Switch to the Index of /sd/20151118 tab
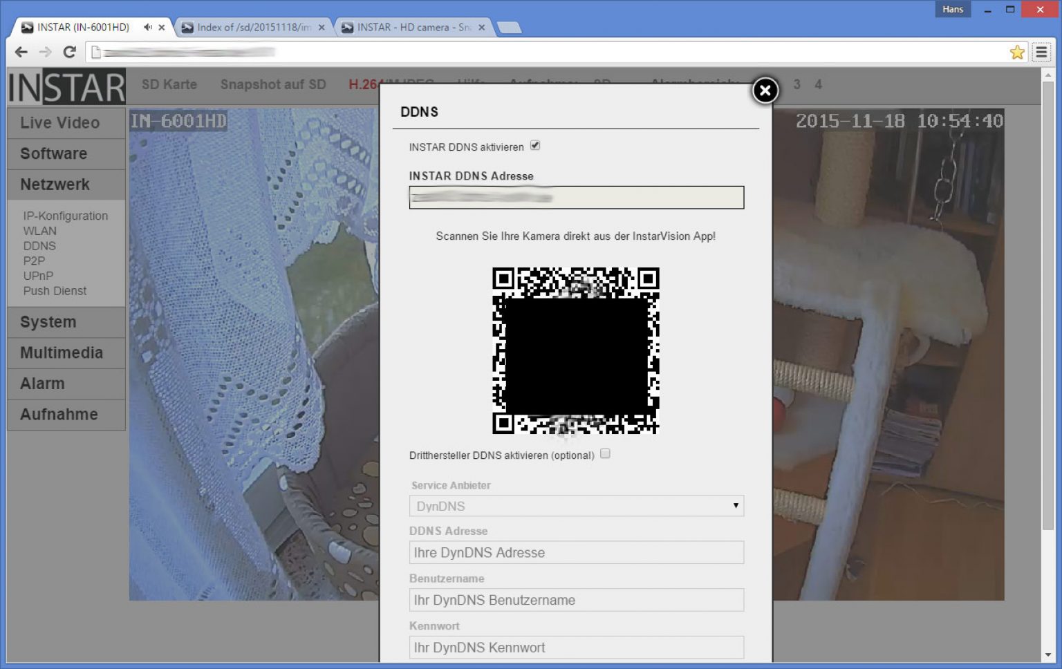This screenshot has height=669, width=1062. coord(254,27)
